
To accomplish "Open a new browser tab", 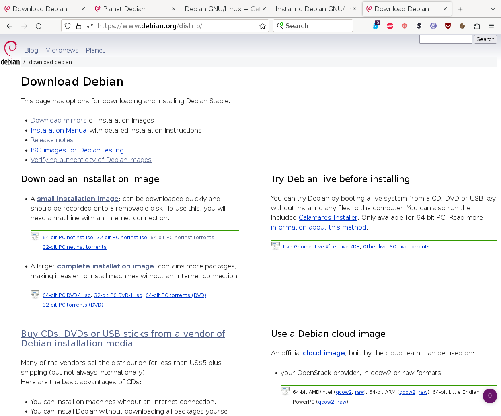I will (460, 9).
